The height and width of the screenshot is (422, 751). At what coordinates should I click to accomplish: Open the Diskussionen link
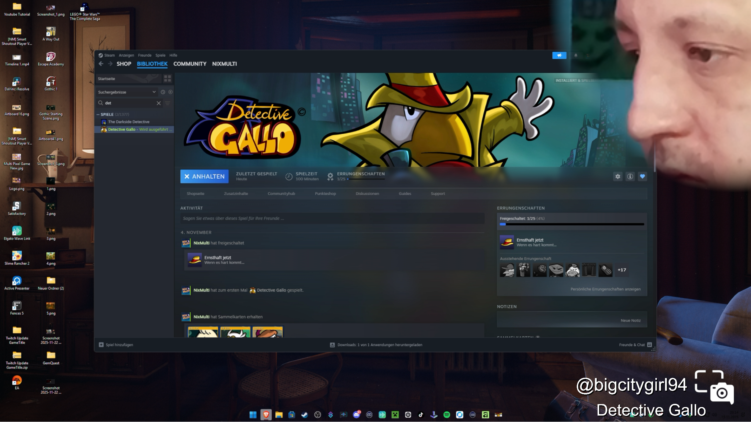(x=367, y=194)
